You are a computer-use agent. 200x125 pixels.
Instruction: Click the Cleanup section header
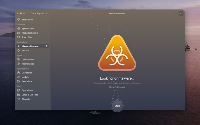(21, 25)
